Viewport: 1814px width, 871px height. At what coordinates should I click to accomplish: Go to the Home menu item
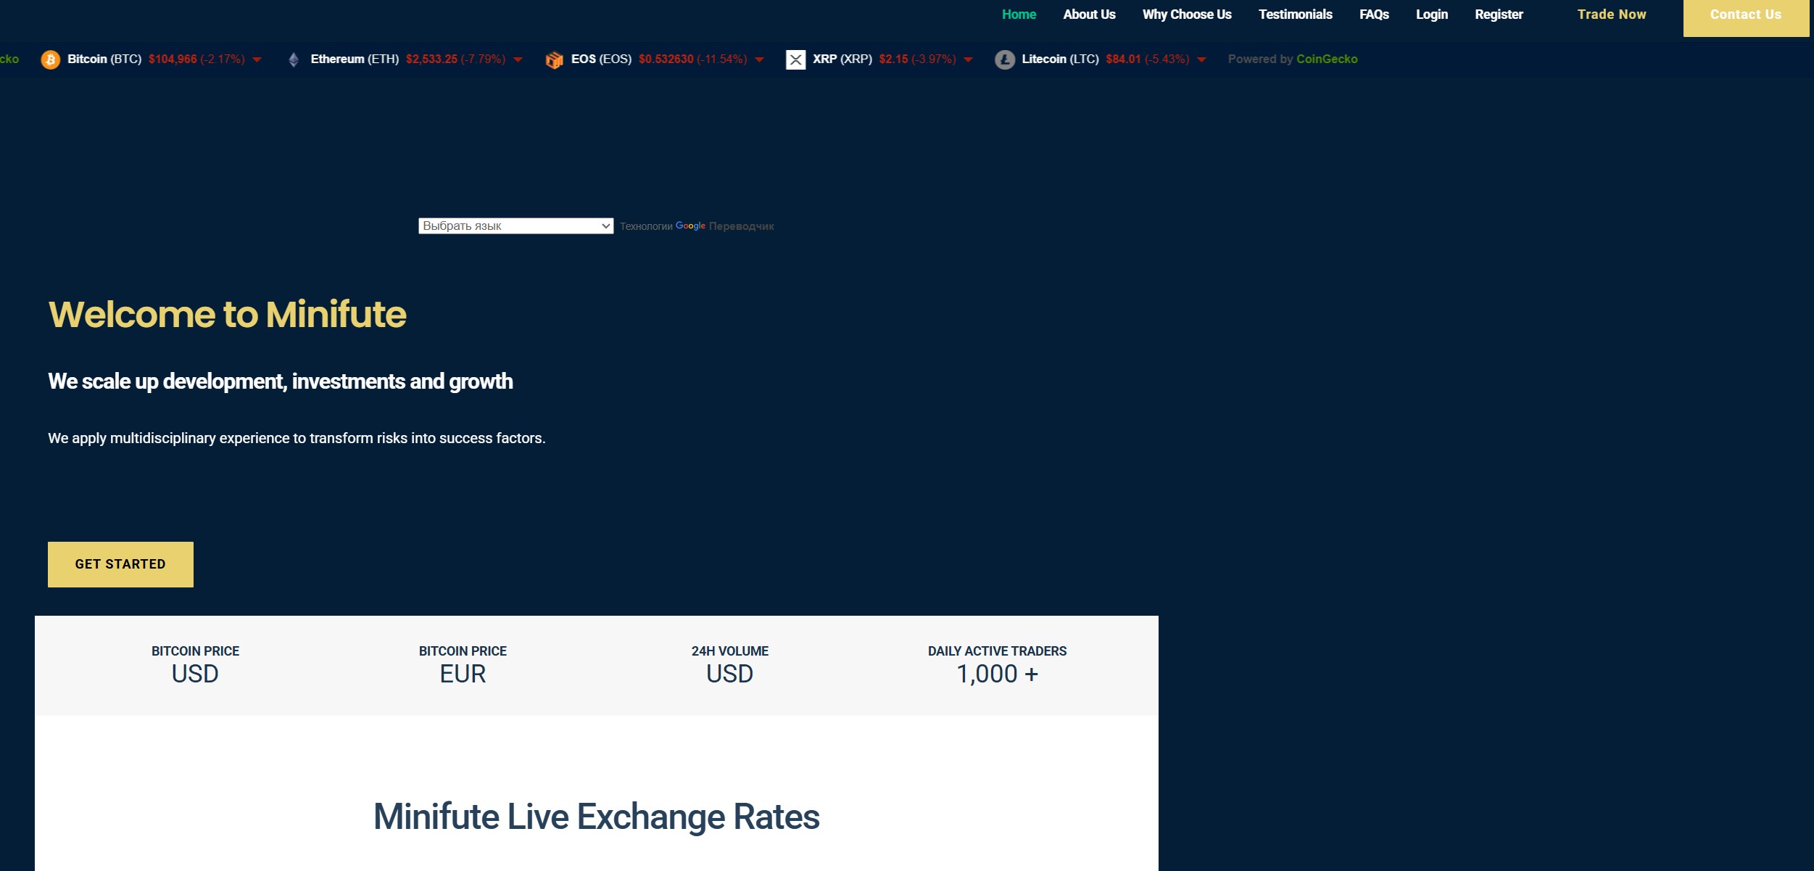pos(1019,15)
